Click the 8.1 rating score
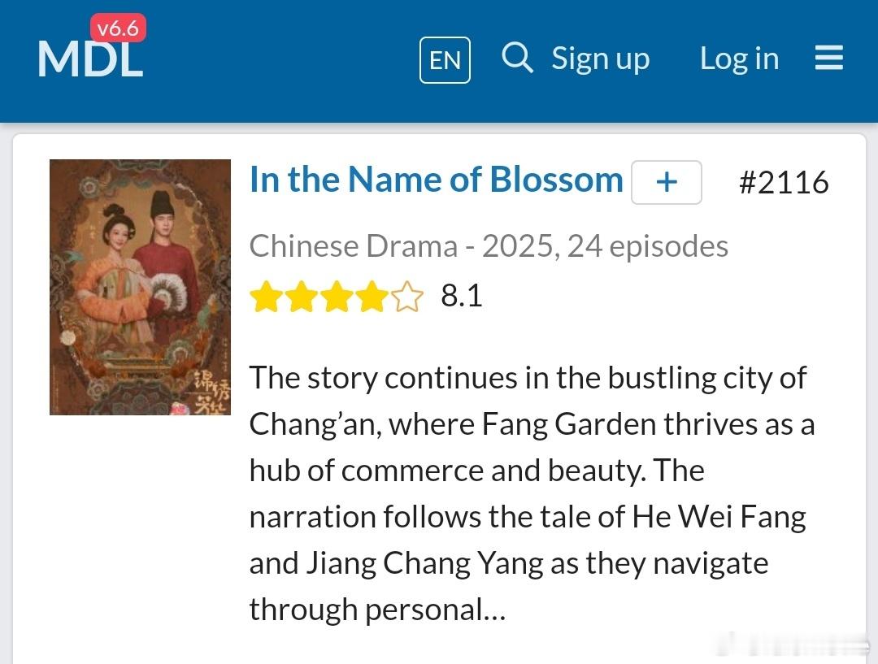The width and height of the screenshot is (878, 664). pyautogui.click(x=462, y=296)
